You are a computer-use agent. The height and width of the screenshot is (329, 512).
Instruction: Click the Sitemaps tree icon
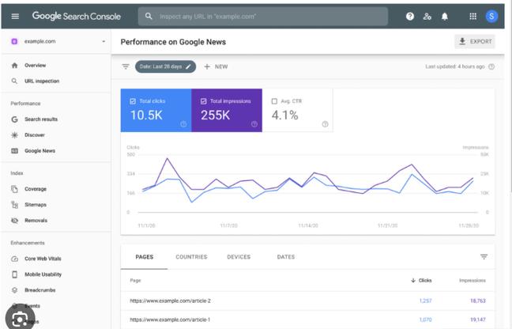pyautogui.click(x=14, y=205)
